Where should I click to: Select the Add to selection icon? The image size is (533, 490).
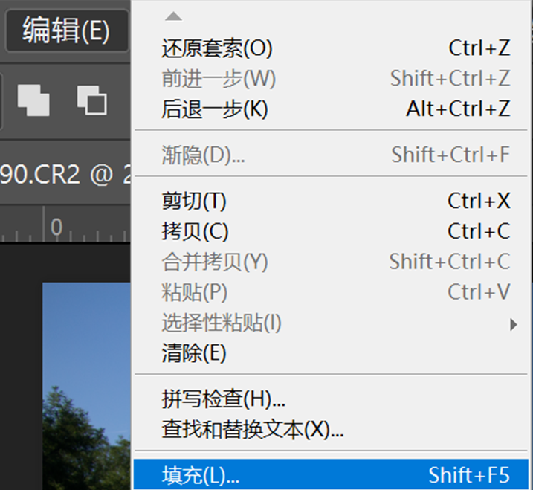point(33,99)
